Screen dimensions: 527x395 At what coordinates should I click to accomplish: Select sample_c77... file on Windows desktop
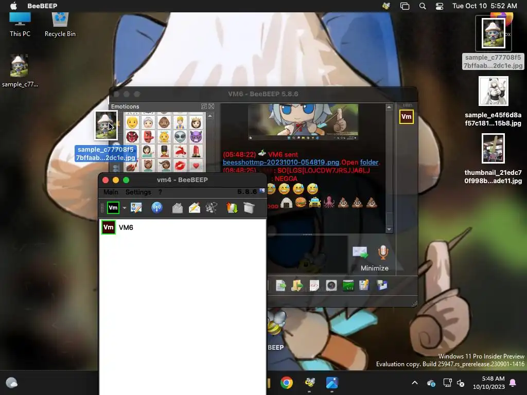[20, 71]
